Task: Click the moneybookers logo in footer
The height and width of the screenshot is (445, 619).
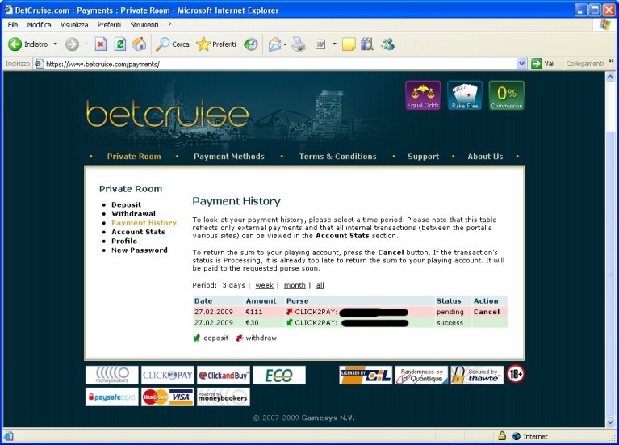Action: click(x=112, y=375)
